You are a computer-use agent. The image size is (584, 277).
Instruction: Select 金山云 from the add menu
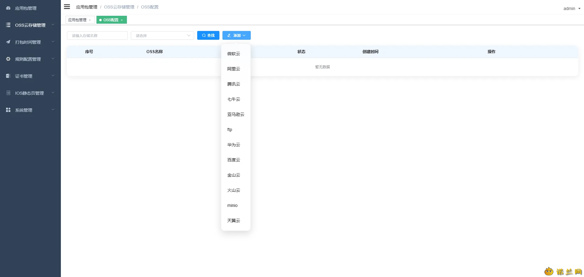[x=236, y=175]
